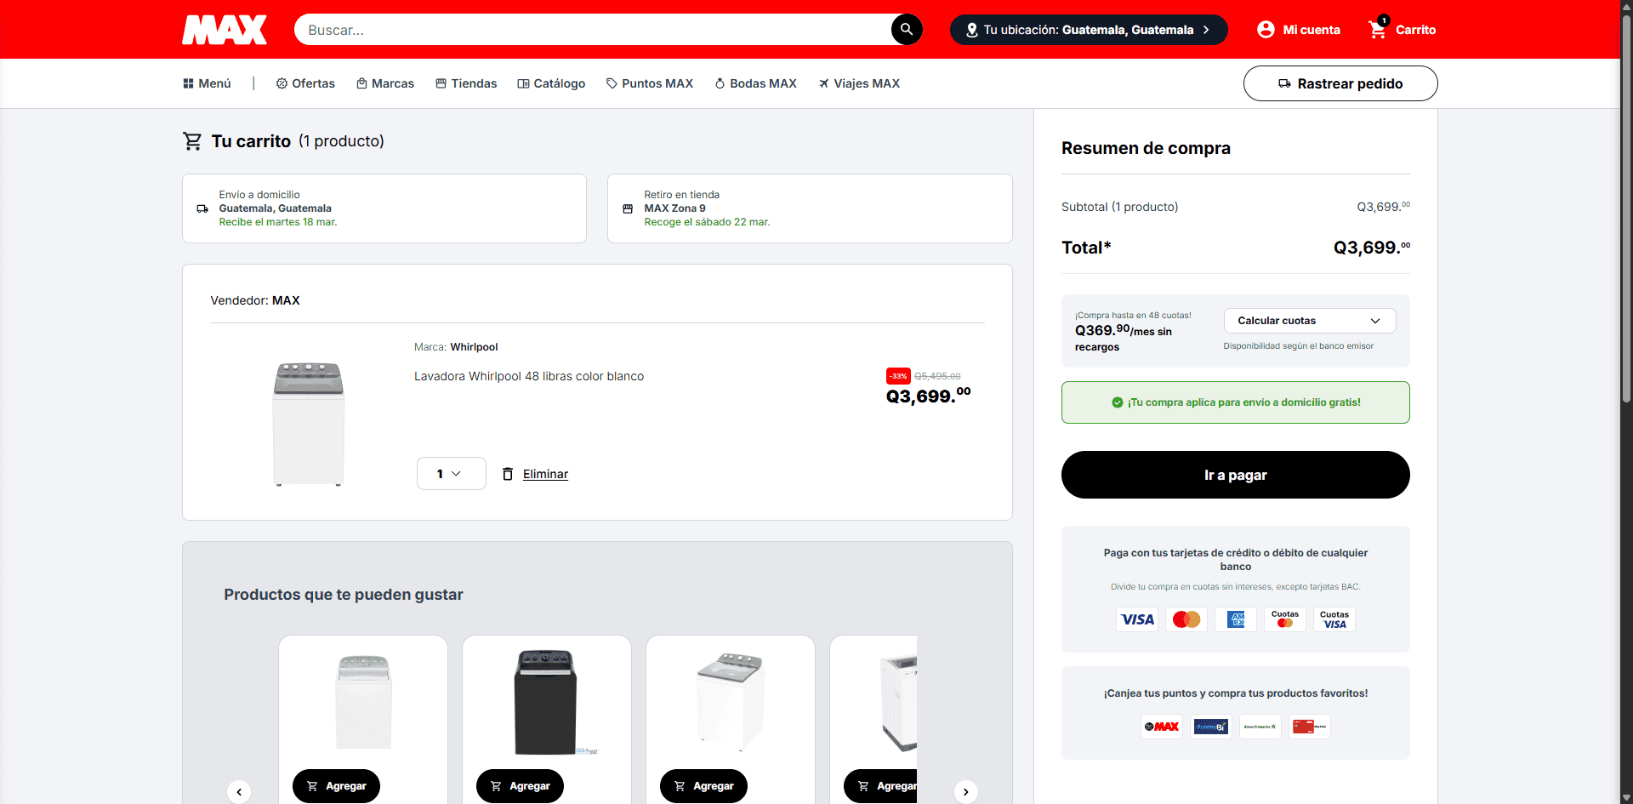
Task: Expand Calcular cuotas dropdown
Action: [x=1309, y=321]
